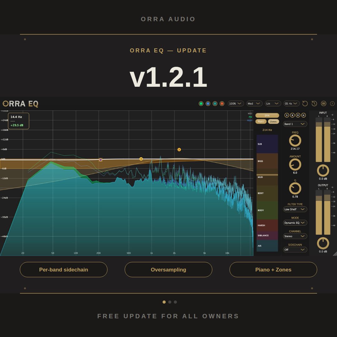The image size is (337, 337).
Task: Click the help question mark icon
Action: (332, 104)
